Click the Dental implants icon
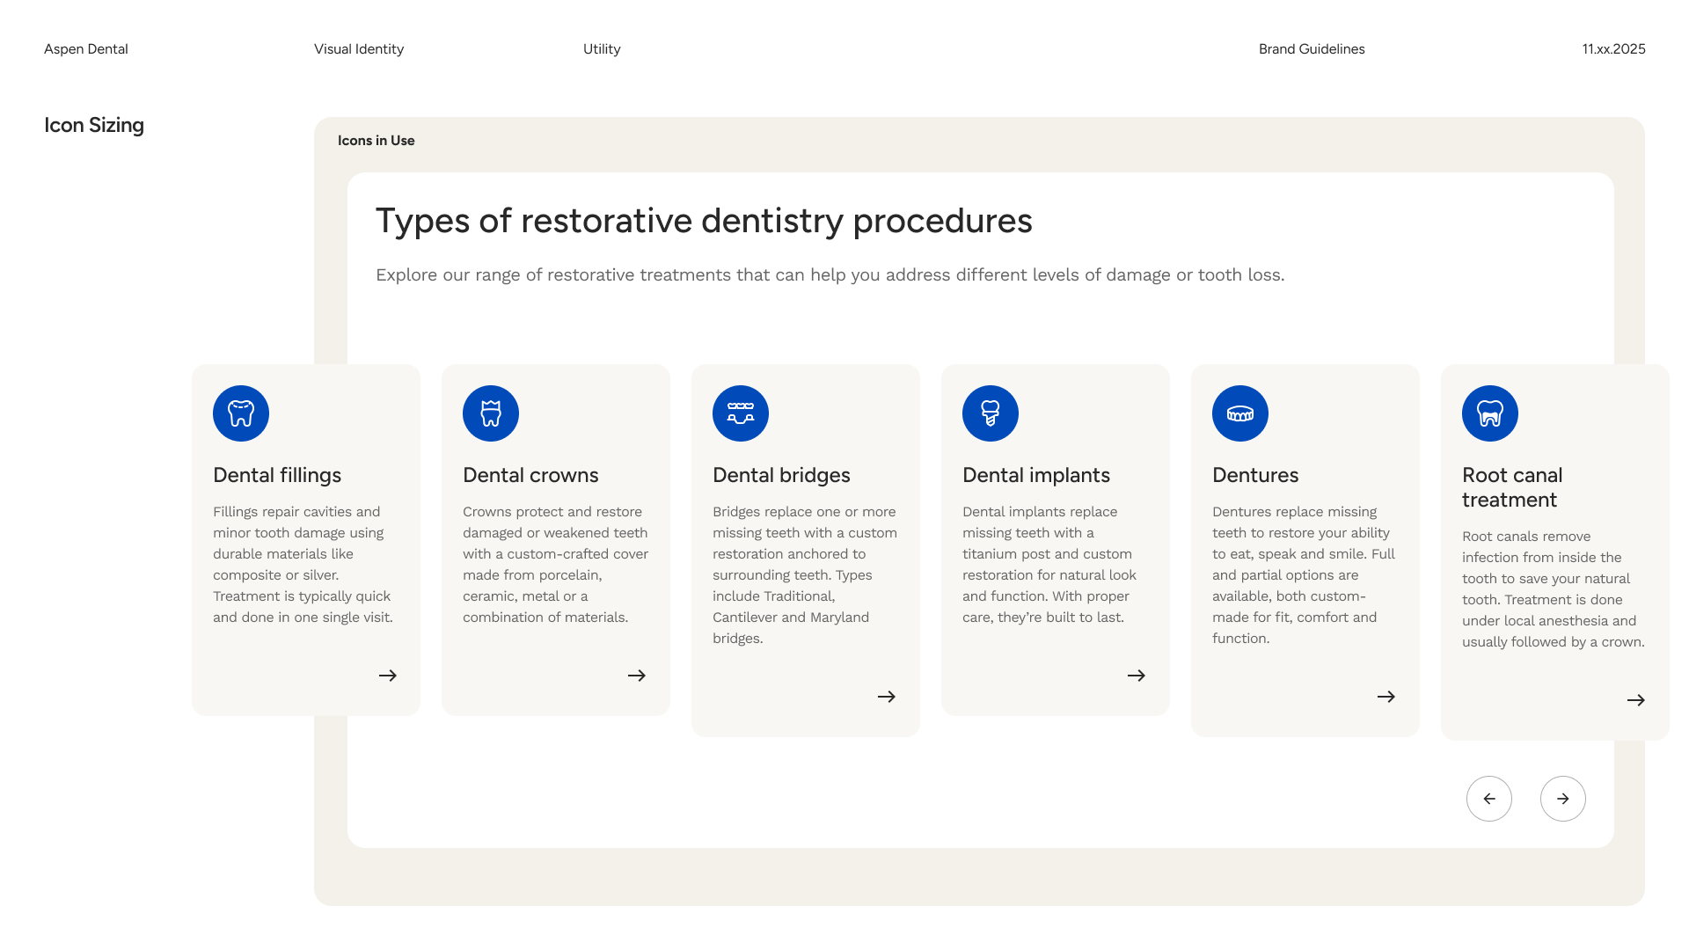 coord(991,413)
